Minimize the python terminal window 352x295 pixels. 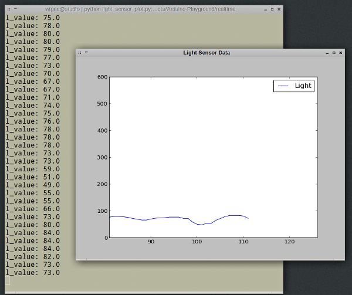coord(266,9)
